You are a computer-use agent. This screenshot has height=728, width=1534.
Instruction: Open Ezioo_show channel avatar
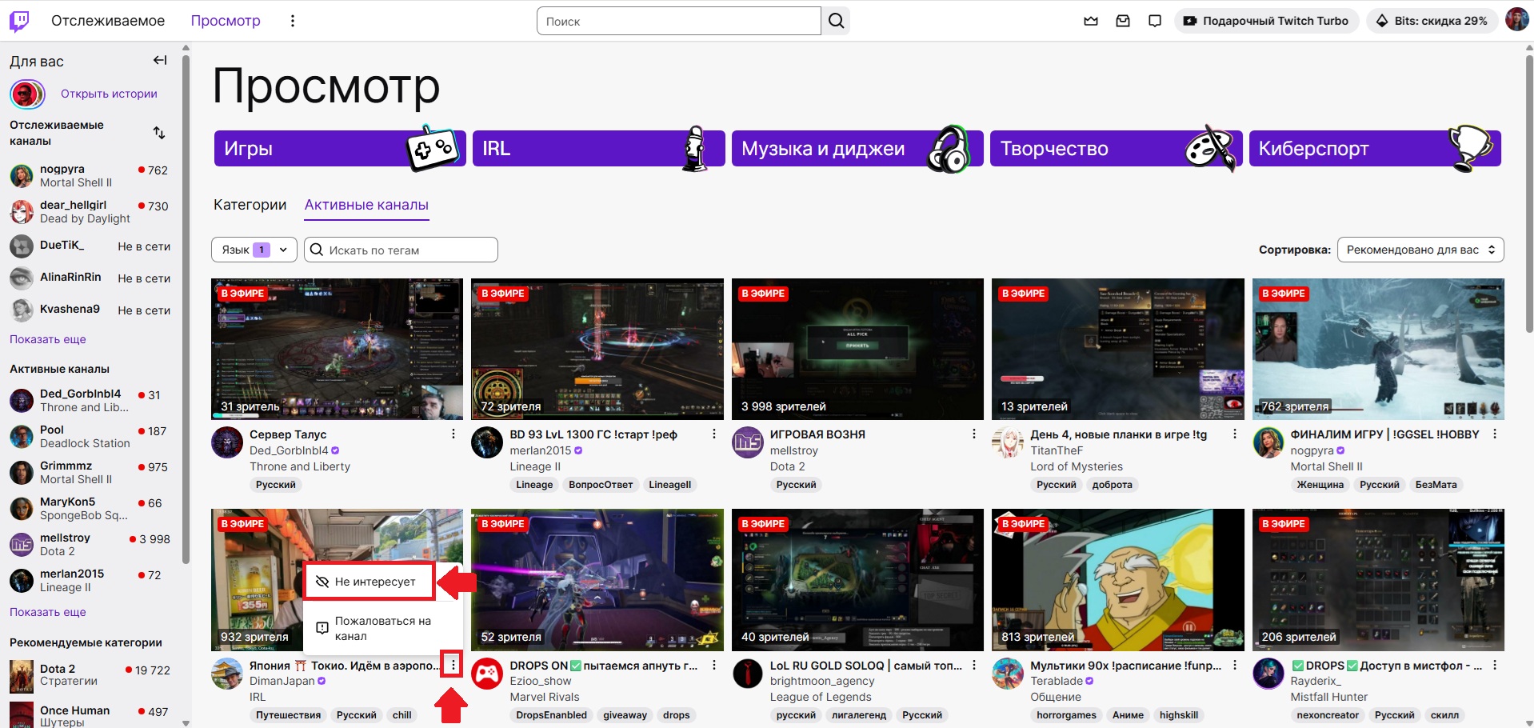pos(487,674)
